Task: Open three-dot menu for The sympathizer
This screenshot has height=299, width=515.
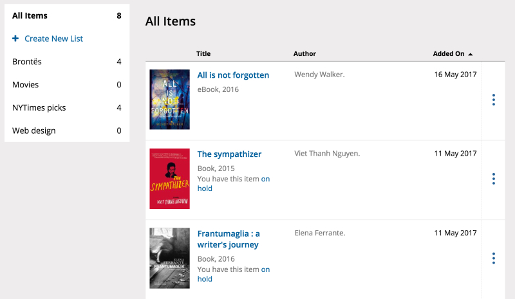Action: coord(493,179)
